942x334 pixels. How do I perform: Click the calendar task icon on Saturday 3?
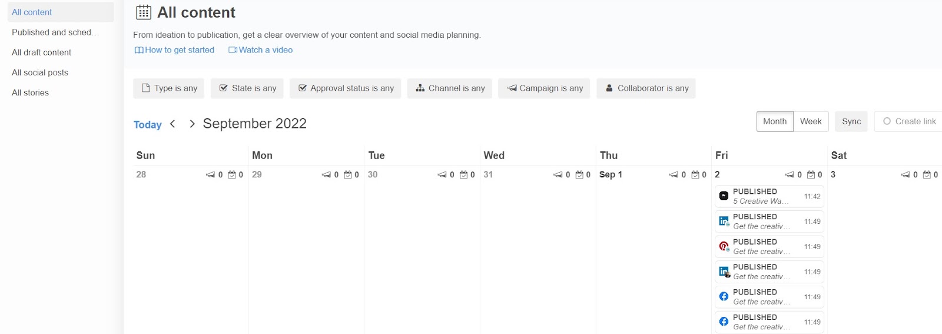927,175
